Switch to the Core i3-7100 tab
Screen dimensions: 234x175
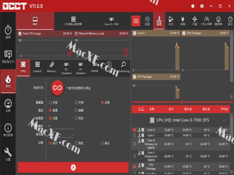coord(111,21)
